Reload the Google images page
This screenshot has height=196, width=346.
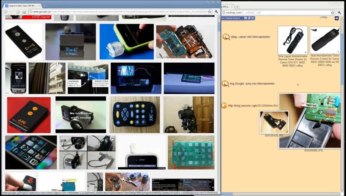click(18, 12)
